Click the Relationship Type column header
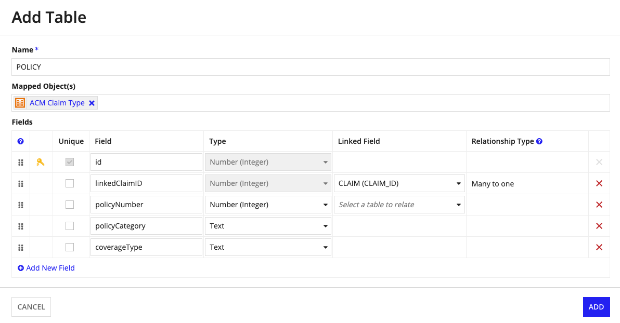The height and width of the screenshot is (323, 620). click(x=502, y=141)
